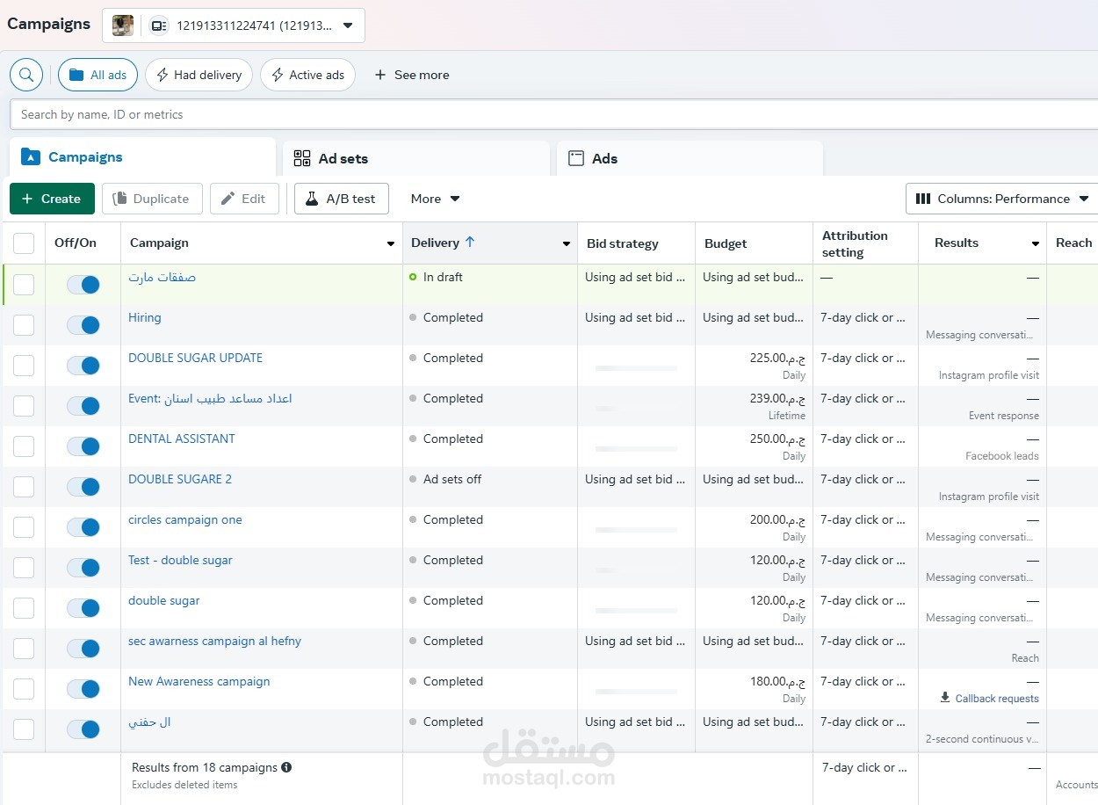Open the Event: اعداد مساعد طبيب اسنان campaign

tap(210, 398)
